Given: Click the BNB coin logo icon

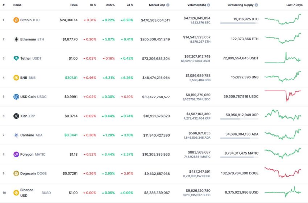Looking at the screenshot, I should 16,78.
